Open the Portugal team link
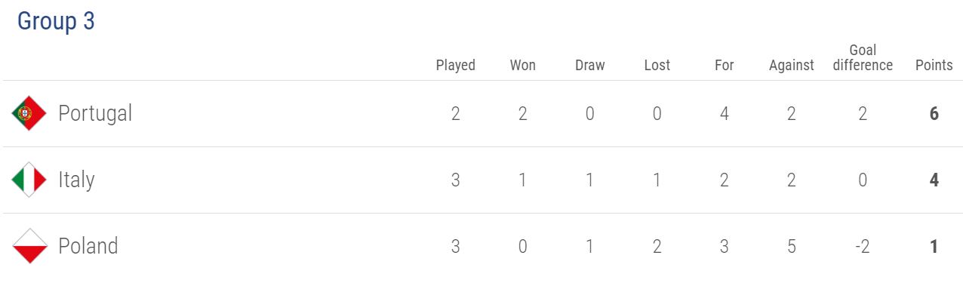This screenshot has width=963, height=283. [95, 113]
